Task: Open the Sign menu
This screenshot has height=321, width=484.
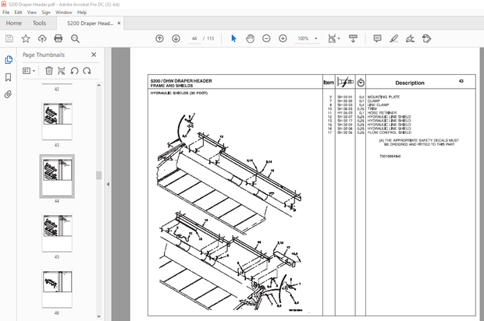Action: (x=46, y=12)
